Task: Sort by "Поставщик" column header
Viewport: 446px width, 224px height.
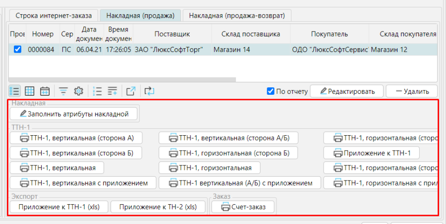Action: point(172,34)
